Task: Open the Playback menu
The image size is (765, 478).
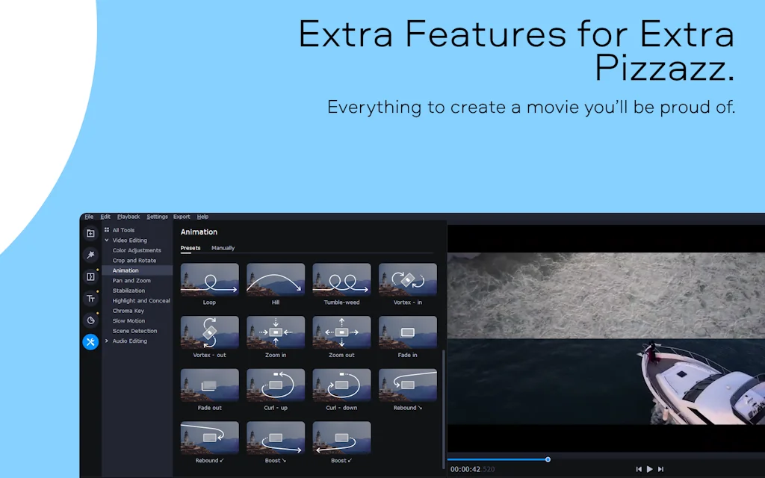Action: [x=128, y=217]
